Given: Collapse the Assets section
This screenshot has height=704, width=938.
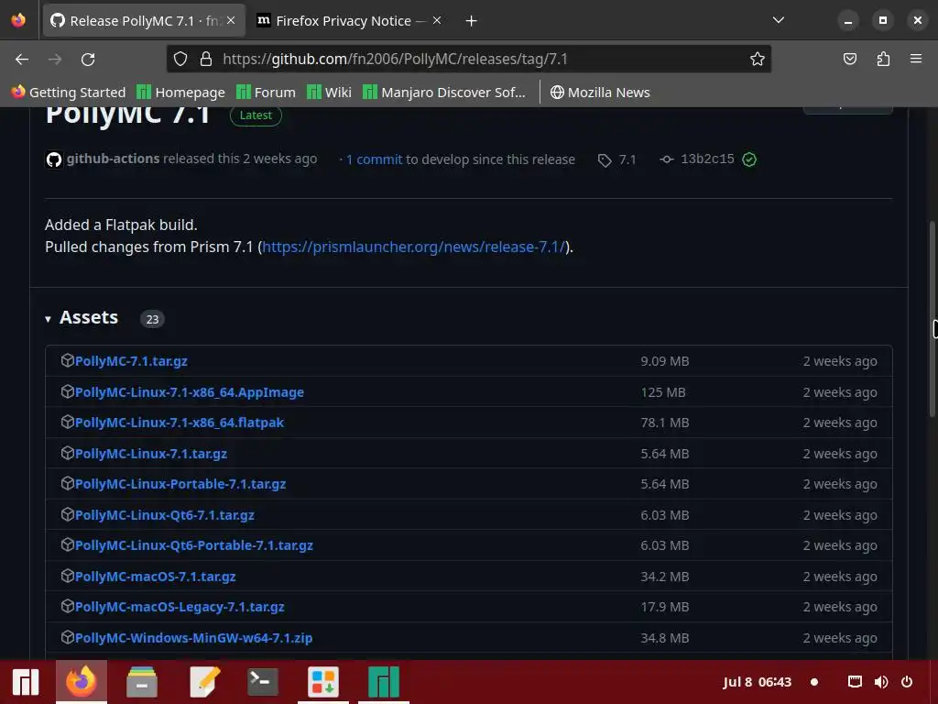Looking at the screenshot, I should (x=82, y=317).
